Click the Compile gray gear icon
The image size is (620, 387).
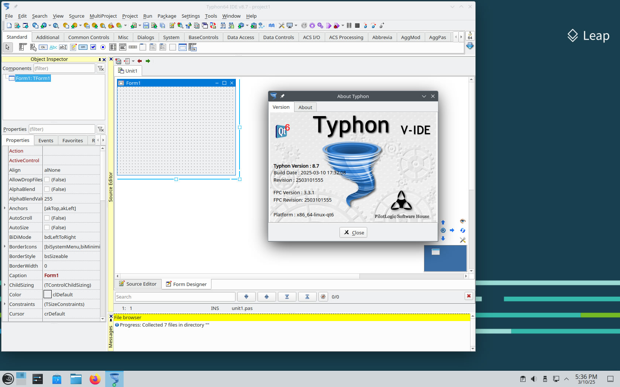tap(304, 25)
